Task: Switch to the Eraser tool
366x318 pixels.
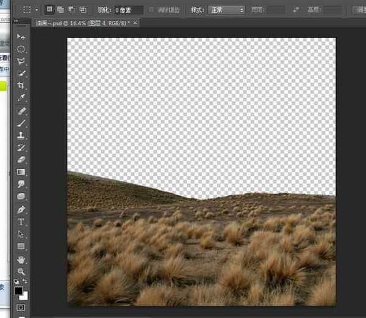Action: pos(21,160)
